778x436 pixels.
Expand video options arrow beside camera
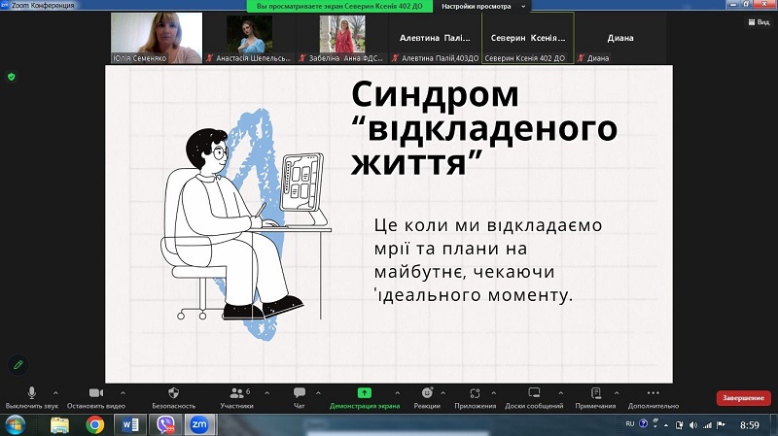pos(121,391)
